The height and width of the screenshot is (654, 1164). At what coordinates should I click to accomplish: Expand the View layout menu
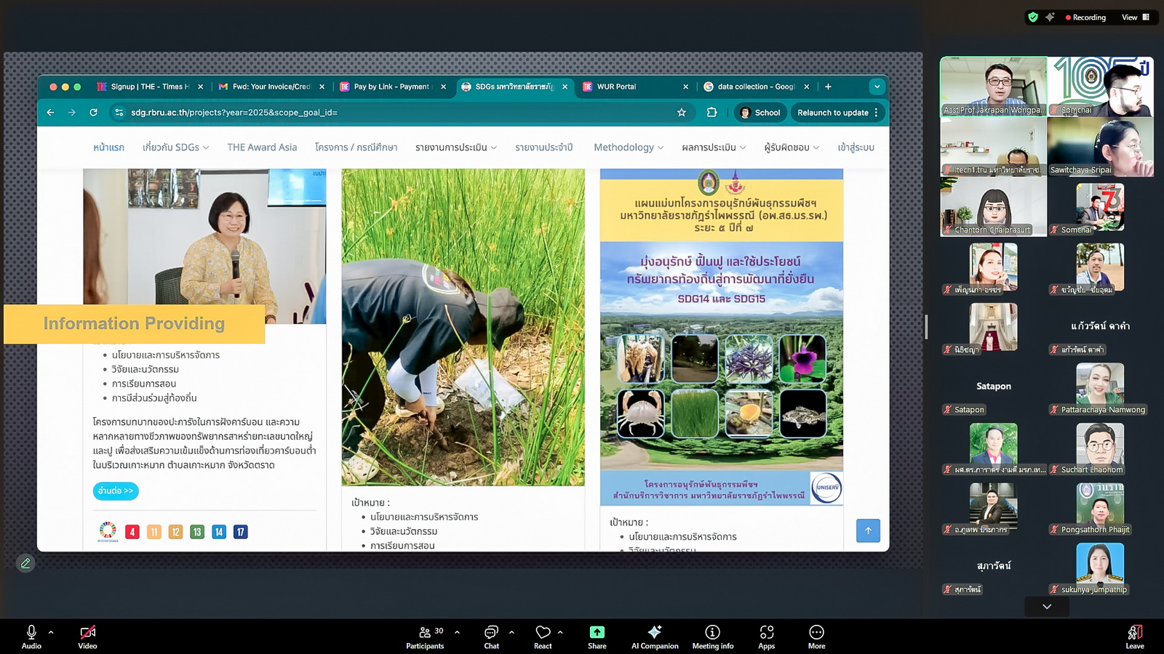(1133, 17)
